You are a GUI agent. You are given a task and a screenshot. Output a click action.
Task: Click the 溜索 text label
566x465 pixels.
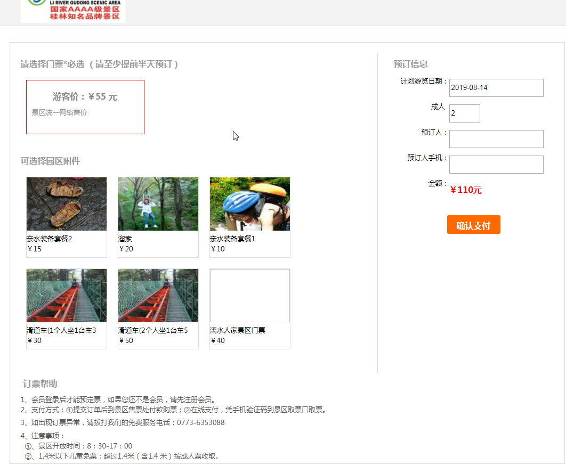[125, 239]
